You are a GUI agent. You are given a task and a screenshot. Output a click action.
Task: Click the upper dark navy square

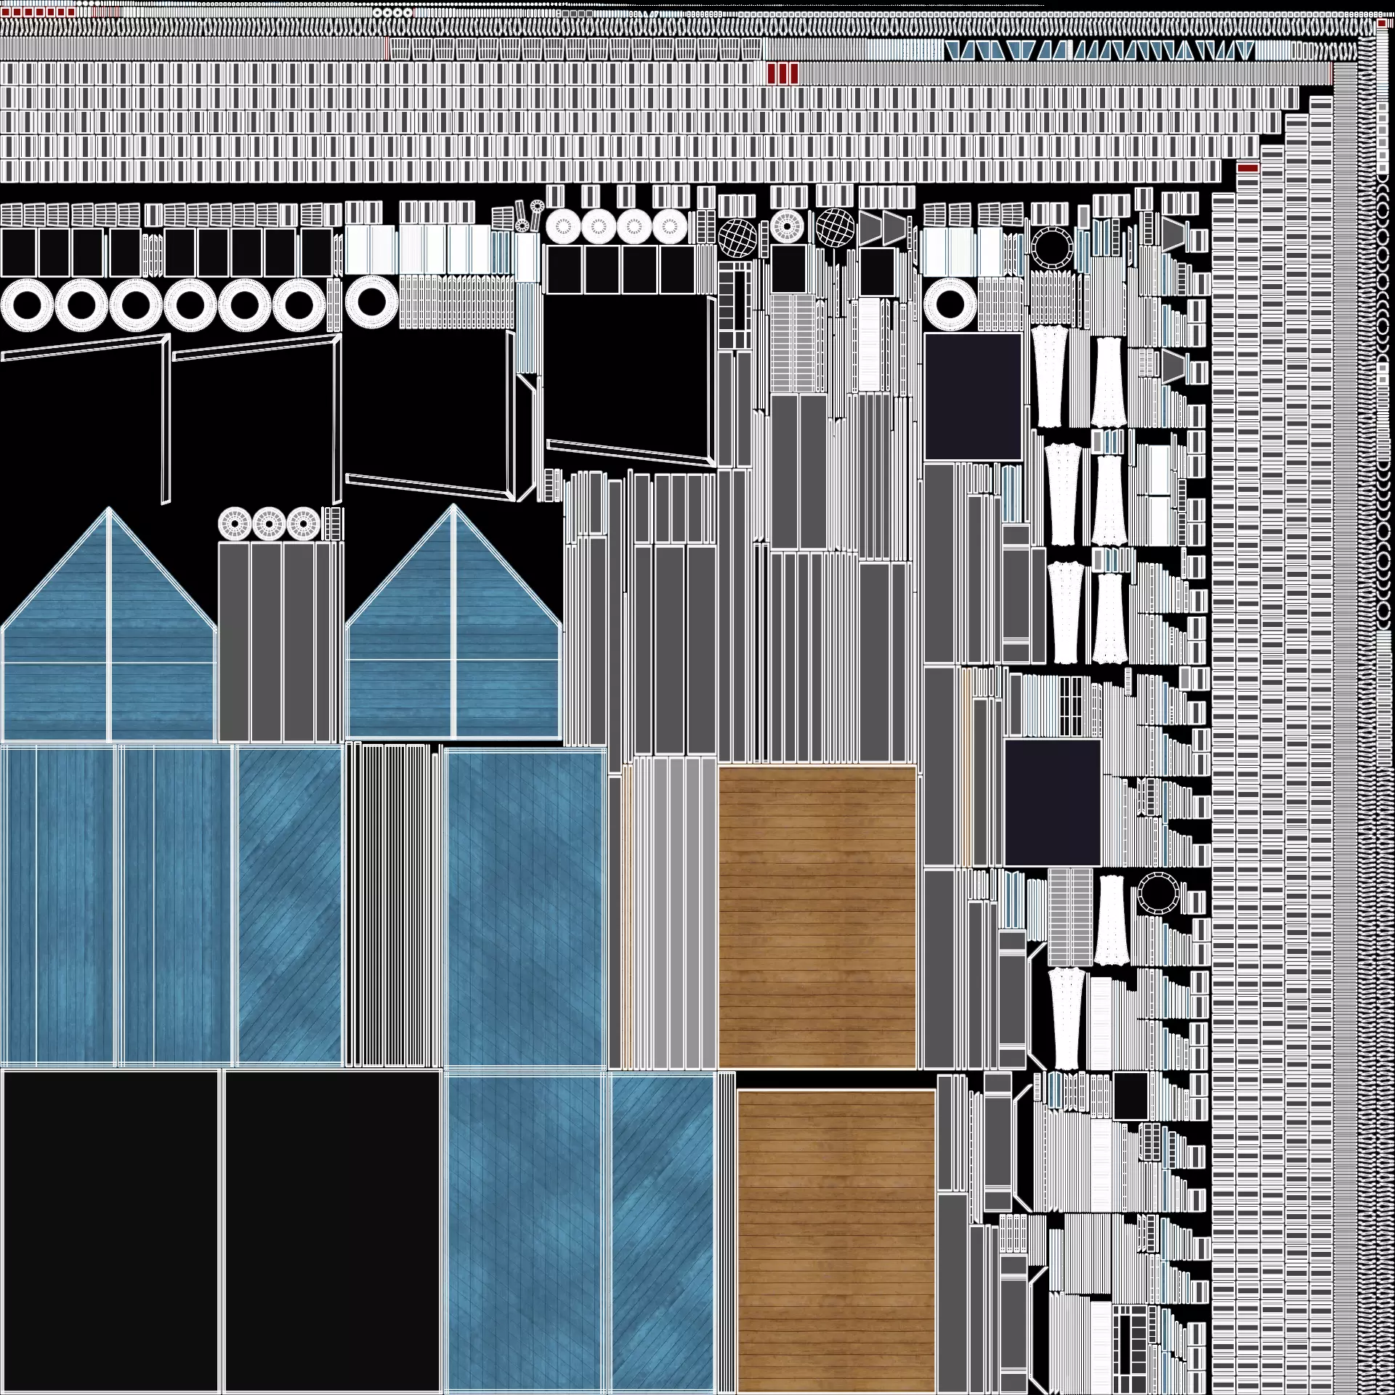pyautogui.click(x=974, y=397)
